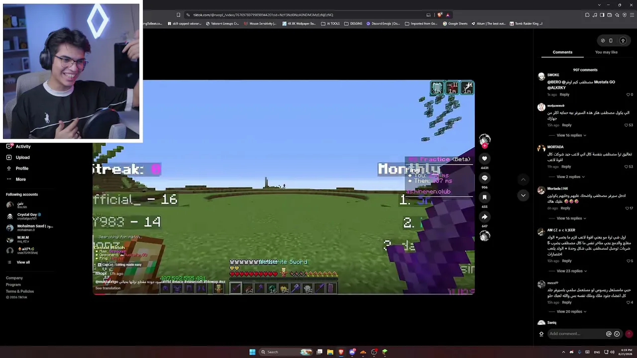Open the Valorant Lineups bookmark
Viewport: 637px width, 358px height.
(x=223, y=23)
